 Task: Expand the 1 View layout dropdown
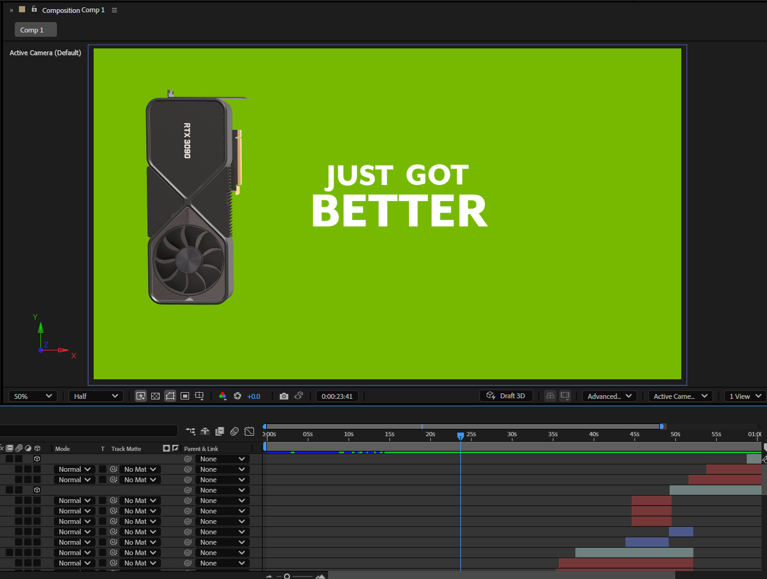(x=744, y=396)
